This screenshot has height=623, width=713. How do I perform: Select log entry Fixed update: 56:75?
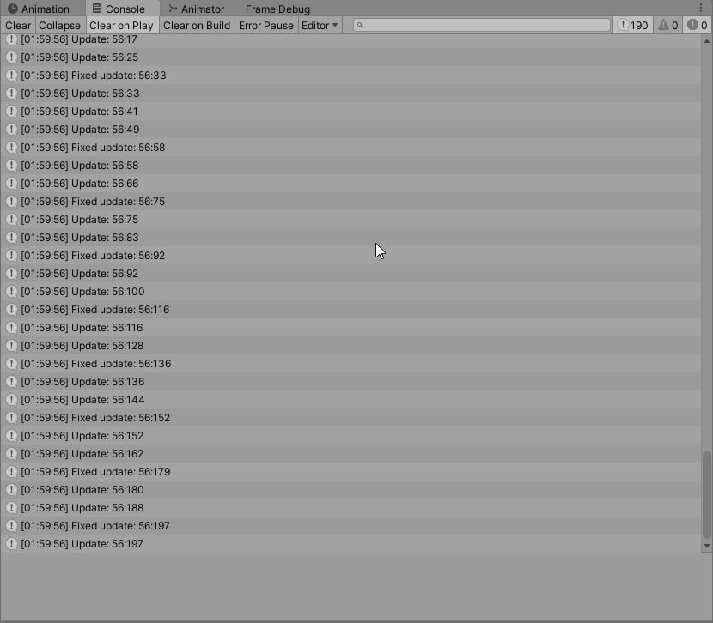(x=350, y=202)
